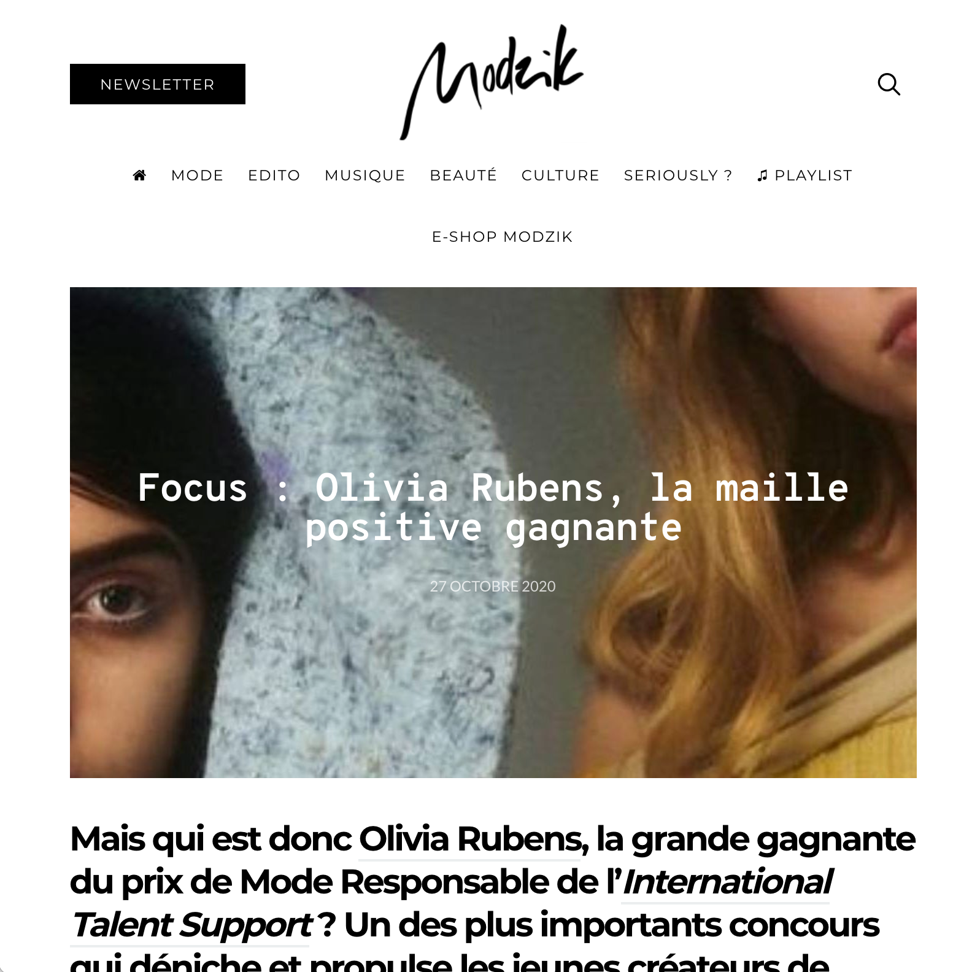Open the Seriously ? section
972x972 pixels.
[x=678, y=175]
